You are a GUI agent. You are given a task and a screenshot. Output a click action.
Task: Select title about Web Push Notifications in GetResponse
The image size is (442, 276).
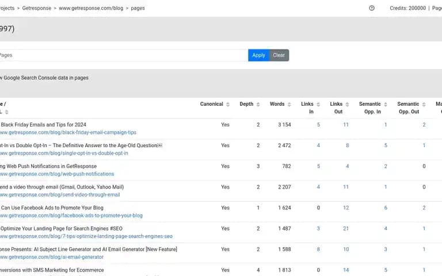48,166
